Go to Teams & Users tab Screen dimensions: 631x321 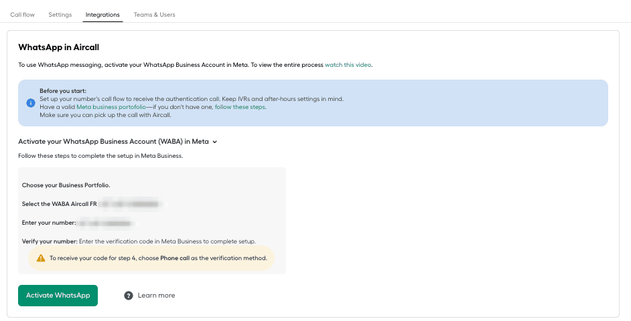pos(155,15)
